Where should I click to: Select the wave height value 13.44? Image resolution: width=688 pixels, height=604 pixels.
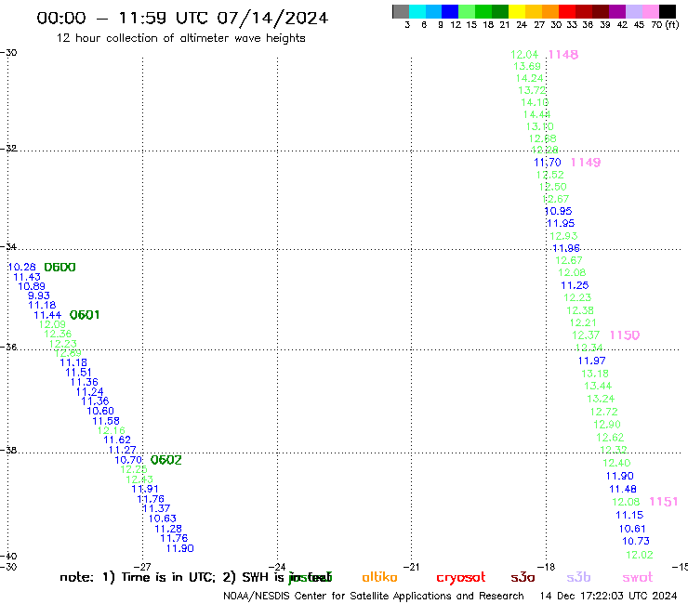(598, 386)
